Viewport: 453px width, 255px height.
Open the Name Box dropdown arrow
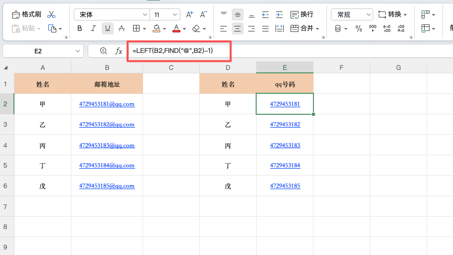pos(77,51)
